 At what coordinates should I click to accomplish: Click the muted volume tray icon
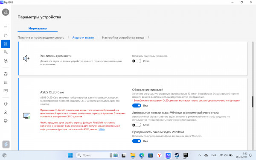point(226,155)
